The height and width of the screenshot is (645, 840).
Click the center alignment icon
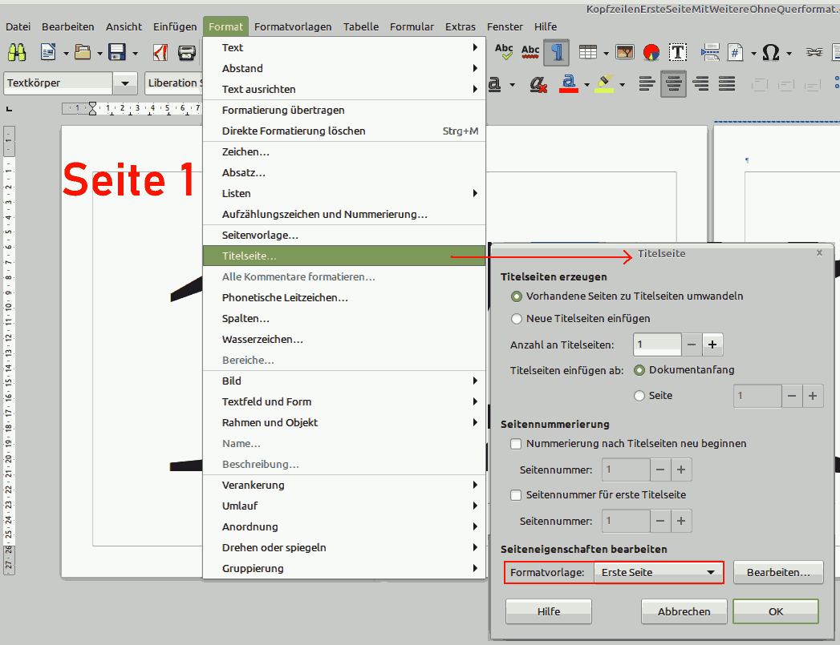pos(674,83)
